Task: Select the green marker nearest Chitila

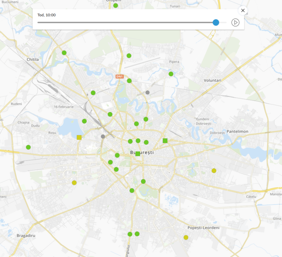Action: tap(64, 53)
